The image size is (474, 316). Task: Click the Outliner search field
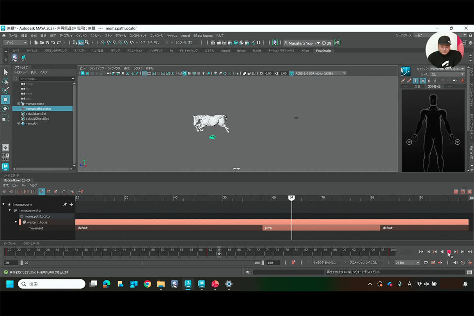point(46,79)
